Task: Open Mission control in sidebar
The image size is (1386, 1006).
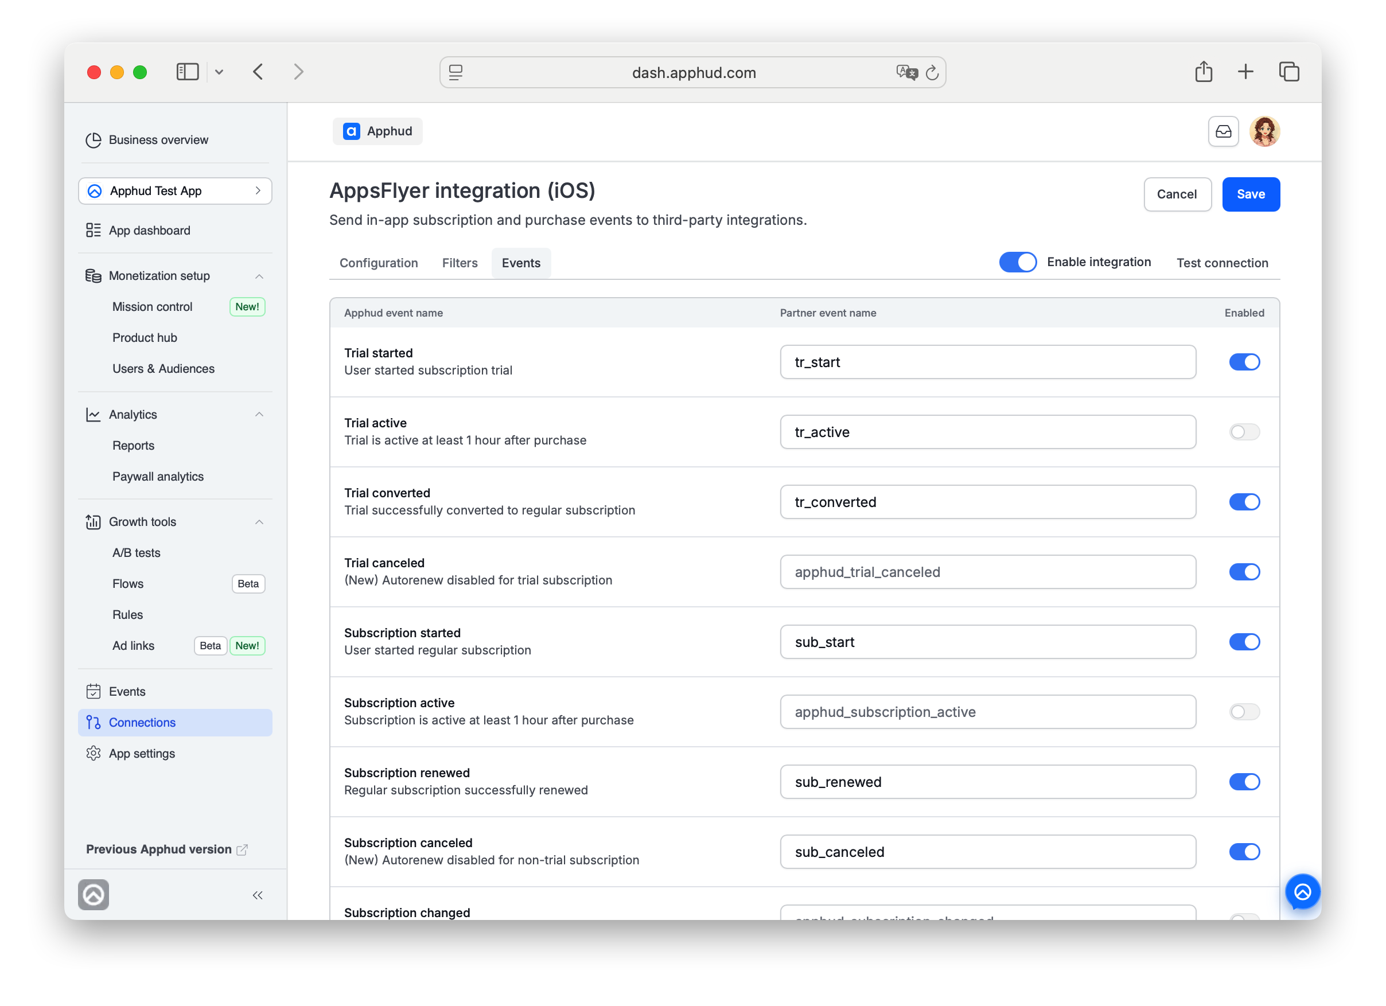Action: (x=152, y=307)
